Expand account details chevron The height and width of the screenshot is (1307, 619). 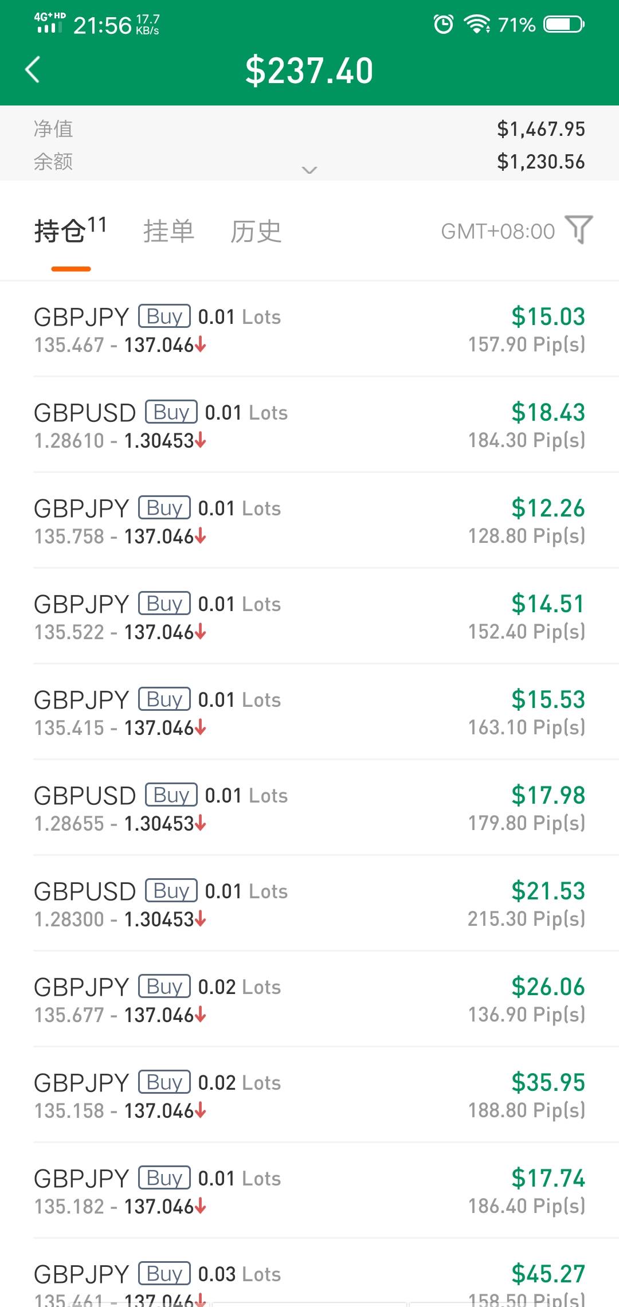coord(309,170)
